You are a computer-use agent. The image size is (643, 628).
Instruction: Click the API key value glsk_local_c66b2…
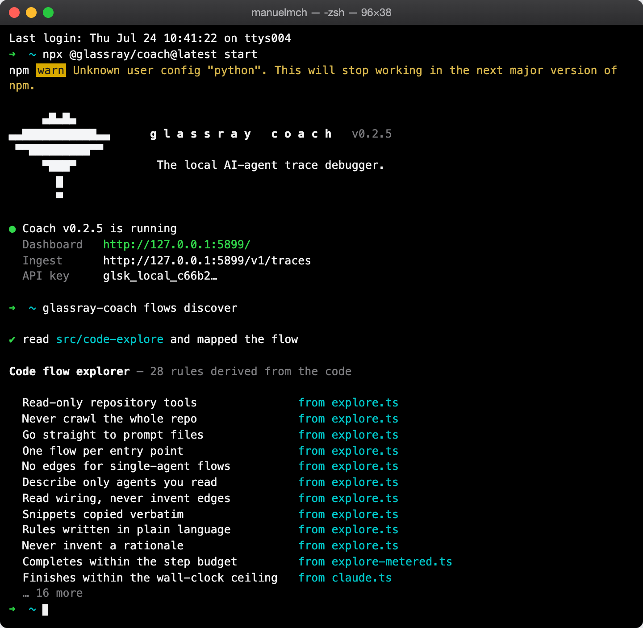160,276
